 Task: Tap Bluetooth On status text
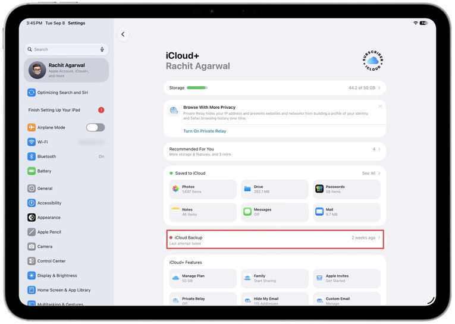click(x=101, y=156)
